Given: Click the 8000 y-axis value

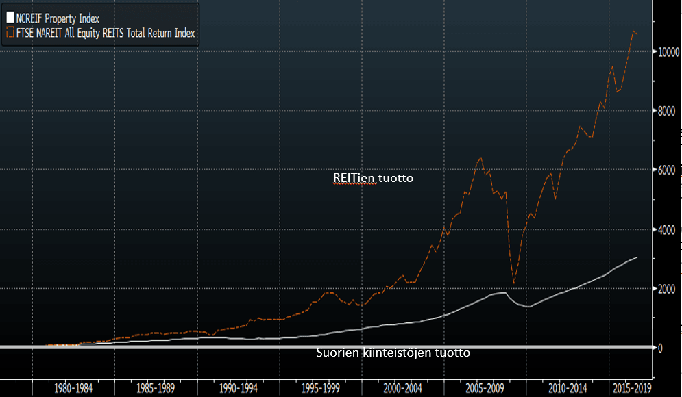Looking at the screenshot, I should (x=667, y=111).
